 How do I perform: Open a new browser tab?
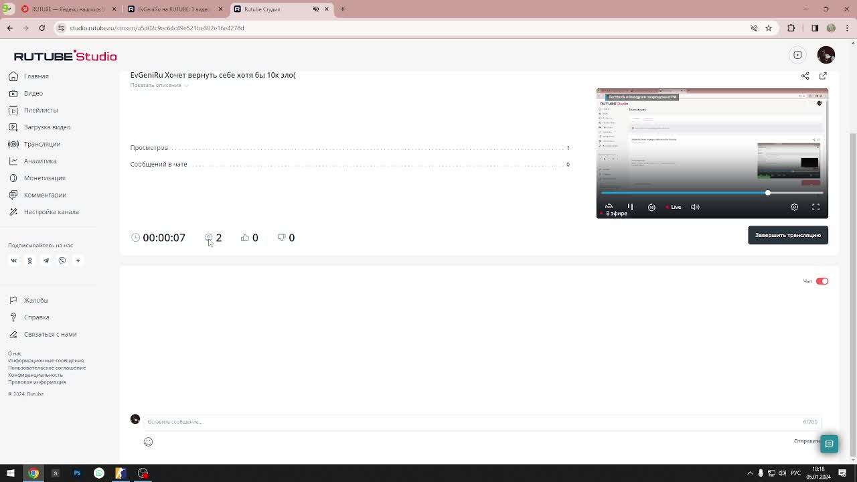tap(342, 9)
